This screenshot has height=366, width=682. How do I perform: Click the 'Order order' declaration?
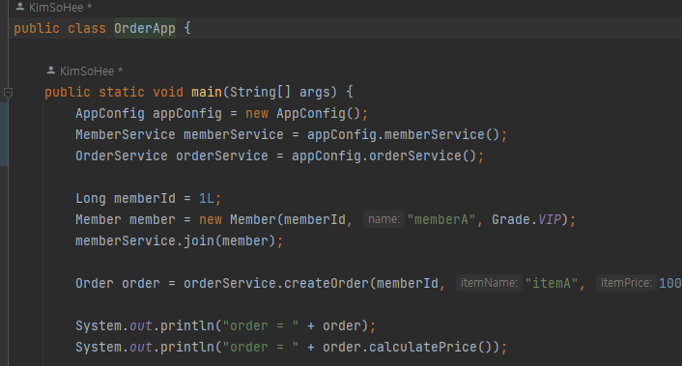point(118,283)
